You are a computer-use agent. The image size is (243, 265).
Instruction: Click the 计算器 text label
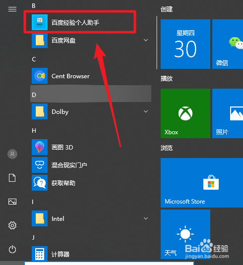pos(61,254)
